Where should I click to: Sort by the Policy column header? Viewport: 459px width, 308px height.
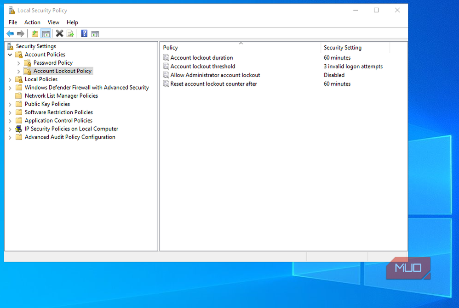[x=241, y=48]
